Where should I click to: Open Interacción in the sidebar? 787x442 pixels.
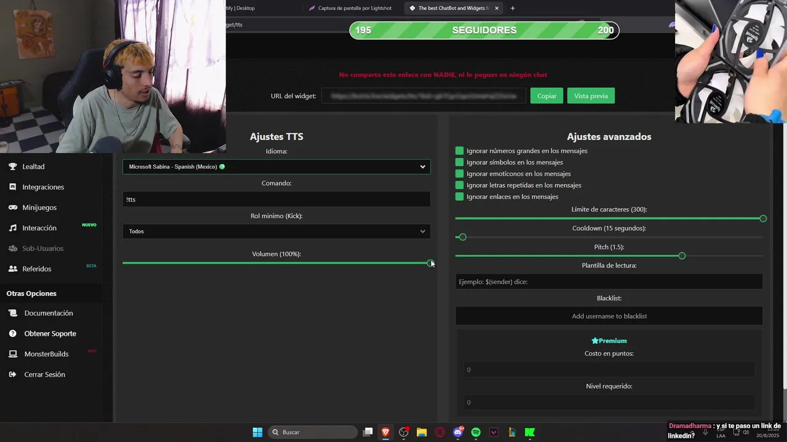(39, 228)
